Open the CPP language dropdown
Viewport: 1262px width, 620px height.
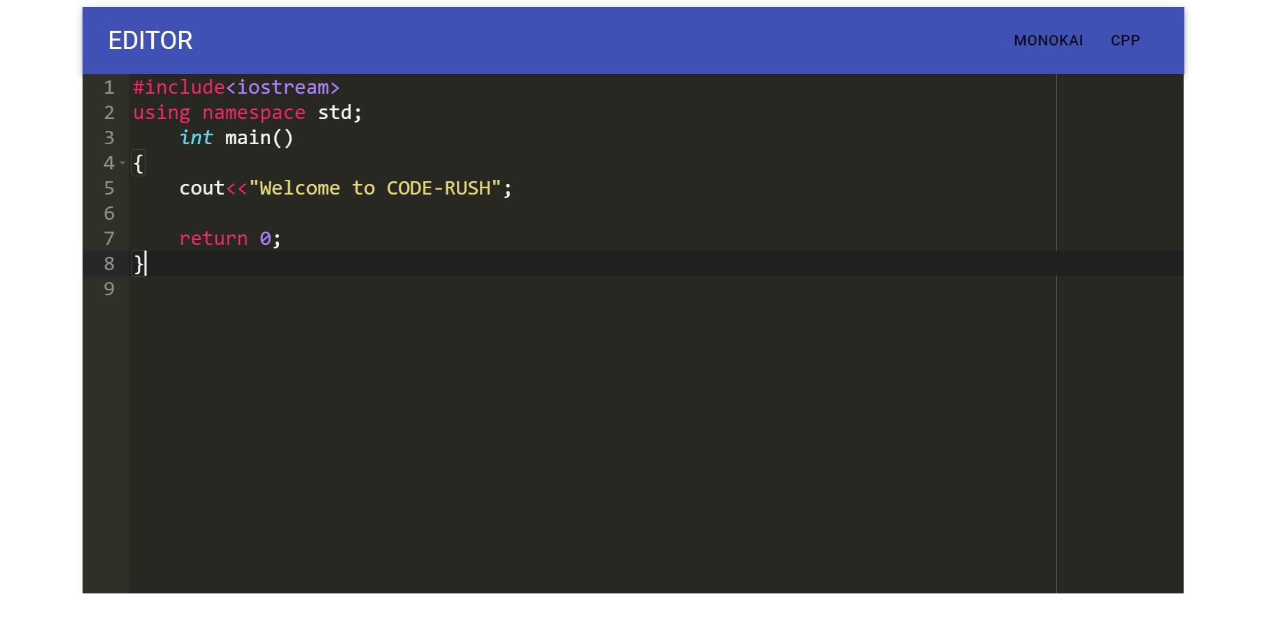[x=1125, y=41]
